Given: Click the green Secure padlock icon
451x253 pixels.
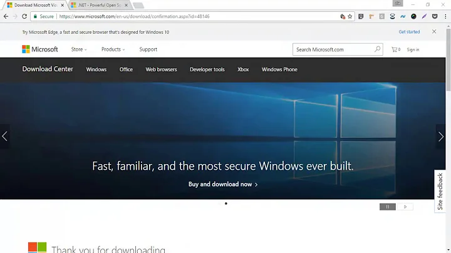Looking at the screenshot, I should 35,16.
